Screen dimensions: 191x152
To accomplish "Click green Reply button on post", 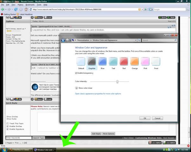I will point(171,17).
